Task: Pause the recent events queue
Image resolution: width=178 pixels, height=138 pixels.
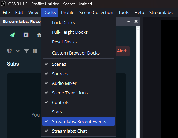Action: [35, 51]
